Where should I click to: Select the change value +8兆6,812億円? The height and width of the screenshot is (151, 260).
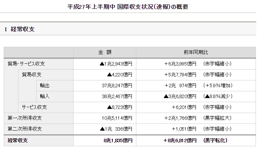(x=180, y=140)
